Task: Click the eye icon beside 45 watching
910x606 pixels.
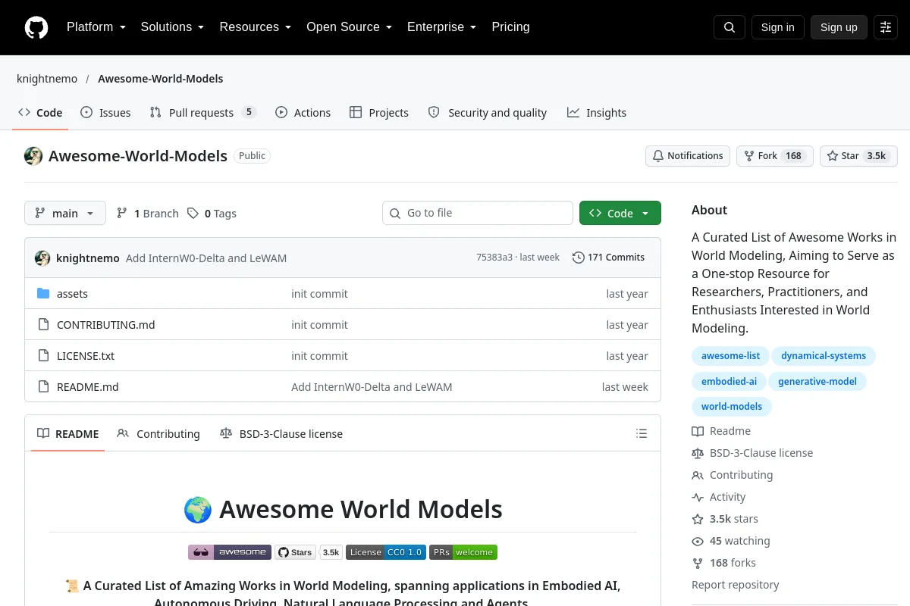Action: pyautogui.click(x=698, y=541)
